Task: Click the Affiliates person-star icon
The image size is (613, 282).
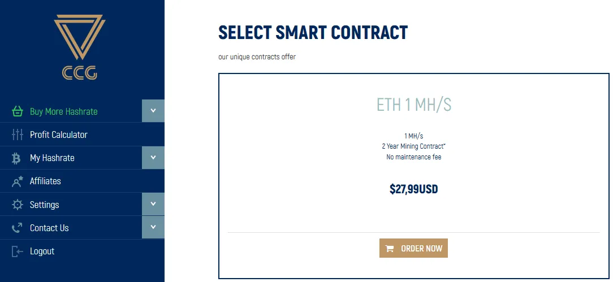Action: pos(17,181)
